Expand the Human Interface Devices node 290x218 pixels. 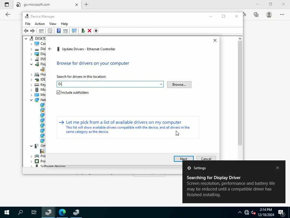31,75
